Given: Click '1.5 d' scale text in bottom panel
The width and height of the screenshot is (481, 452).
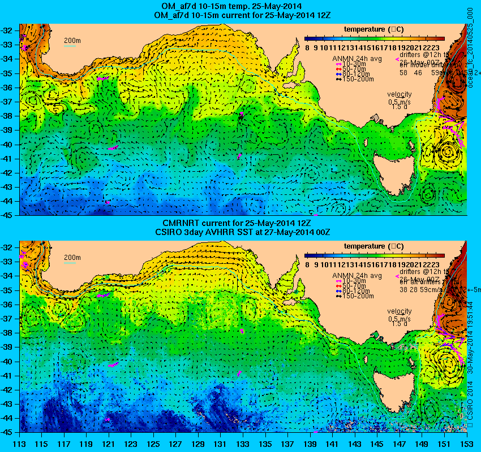Looking at the screenshot, I should pos(400,323).
